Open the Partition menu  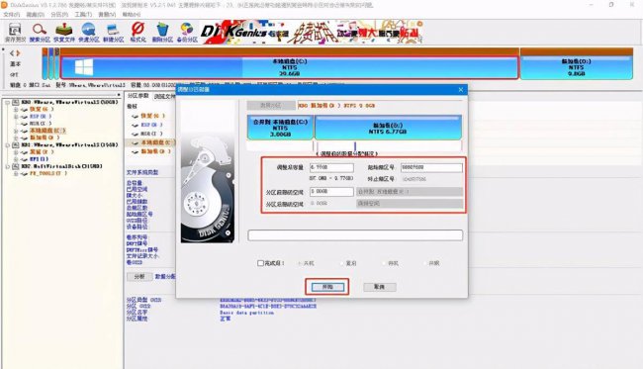pyautogui.click(x=59, y=15)
